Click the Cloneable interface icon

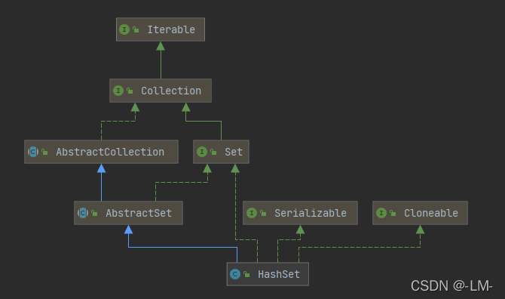click(x=381, y=213)
